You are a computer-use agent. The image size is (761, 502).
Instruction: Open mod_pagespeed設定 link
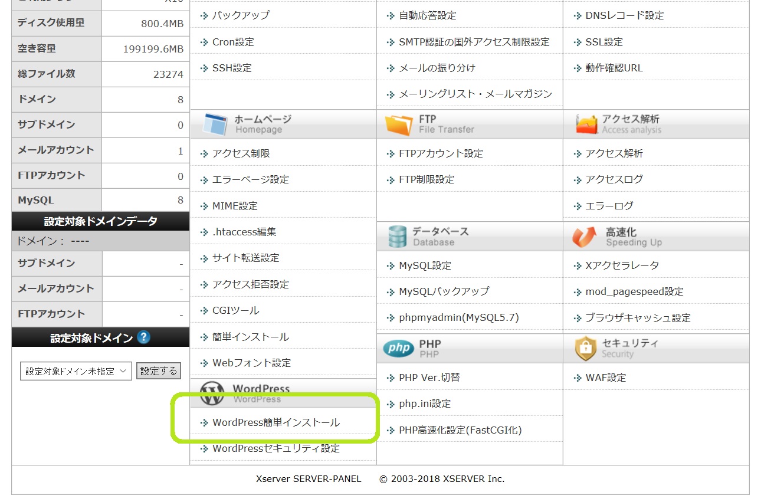pos(634,291)
